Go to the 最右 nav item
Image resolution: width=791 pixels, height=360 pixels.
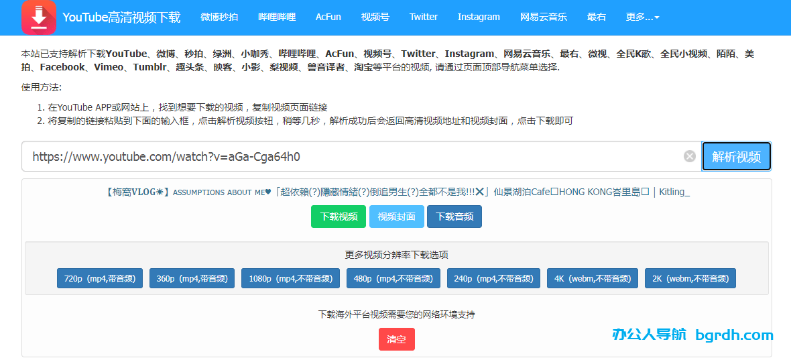pyautogui.click(x=597, y=17)
